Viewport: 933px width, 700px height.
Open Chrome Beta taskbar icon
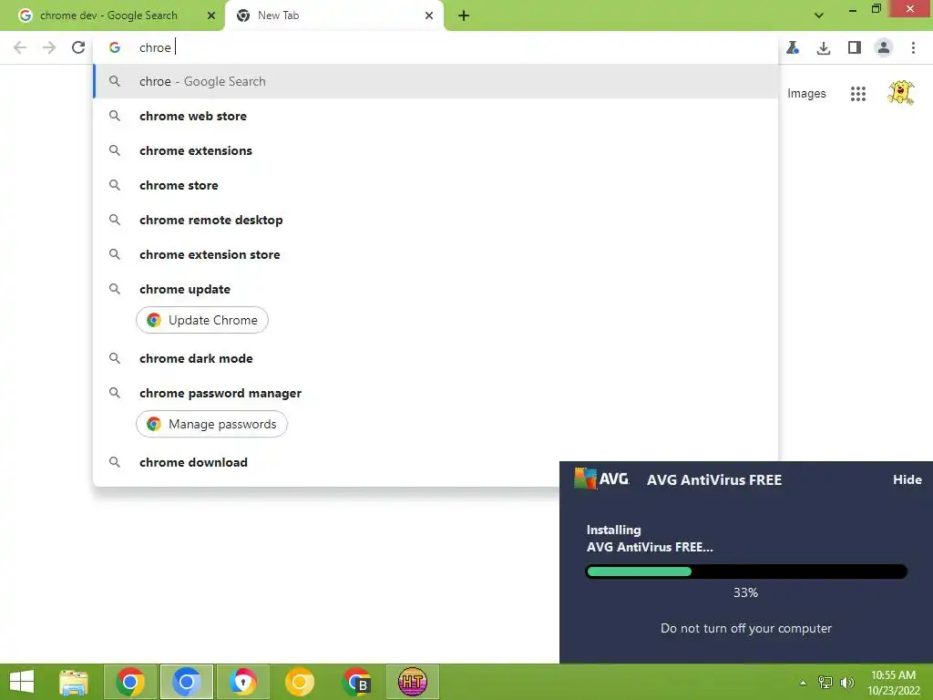point(356,682)
